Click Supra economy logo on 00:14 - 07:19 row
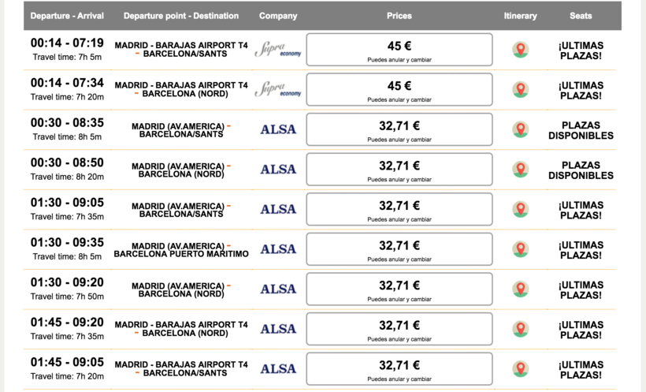This screenshot has height=392, width=646. coord(278,50)
